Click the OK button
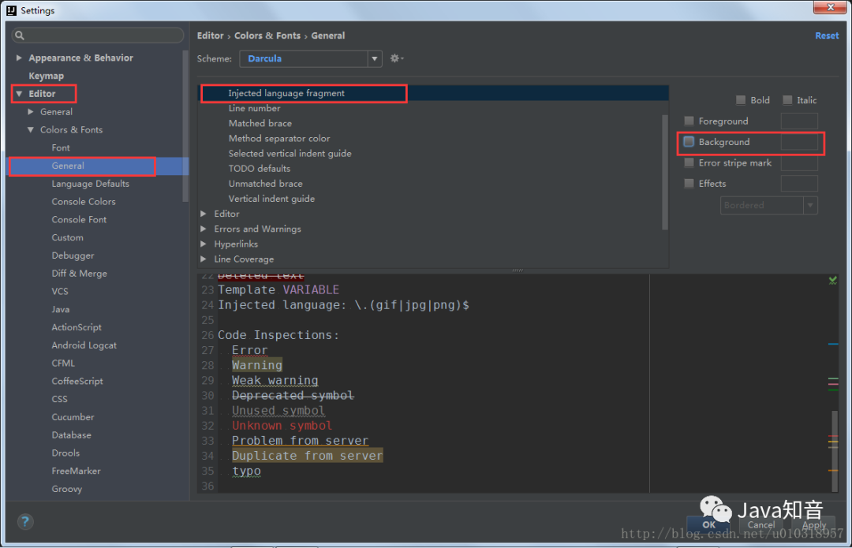The width and height of the screenshot is (852, 548). [x=708, y=524]
